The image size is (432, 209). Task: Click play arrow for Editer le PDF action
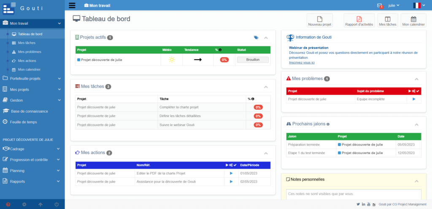pos(231,173)
